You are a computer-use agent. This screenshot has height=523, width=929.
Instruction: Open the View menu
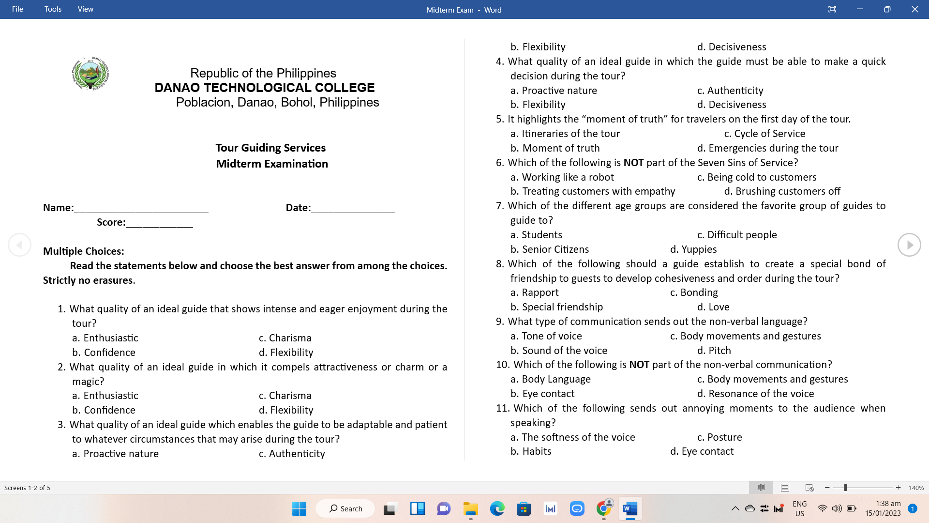86,9
